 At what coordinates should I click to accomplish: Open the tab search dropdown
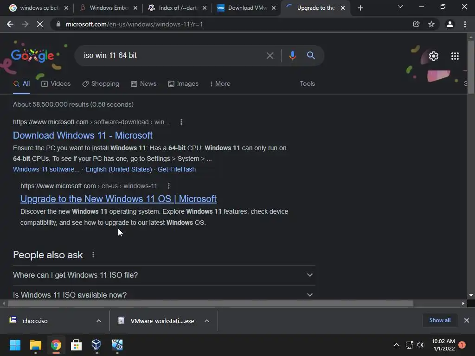[400, 6]
